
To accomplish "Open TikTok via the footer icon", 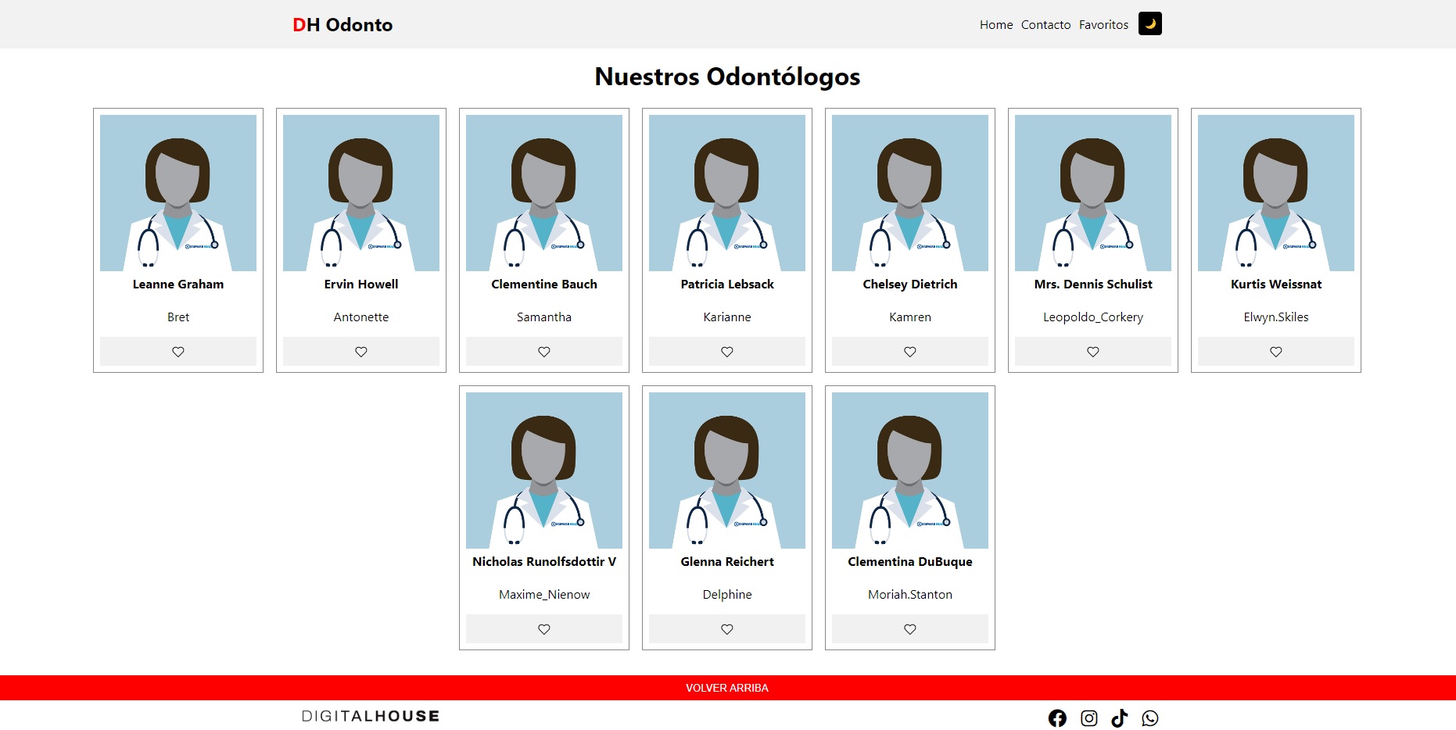I will pos(1120,717).
